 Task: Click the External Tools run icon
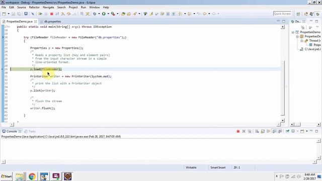click(113, 14)
